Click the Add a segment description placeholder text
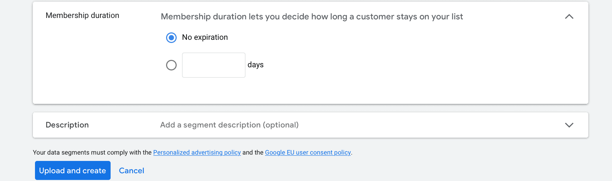This screenshot has width=612, height=181. coord(229,125)
